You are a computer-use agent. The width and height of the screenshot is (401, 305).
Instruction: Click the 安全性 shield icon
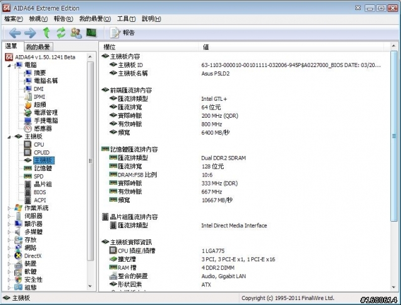18,280
